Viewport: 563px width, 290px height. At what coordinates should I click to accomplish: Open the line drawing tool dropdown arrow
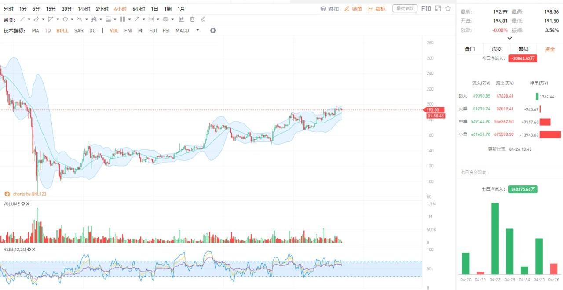pyautogui.click(x=29, y=19)
